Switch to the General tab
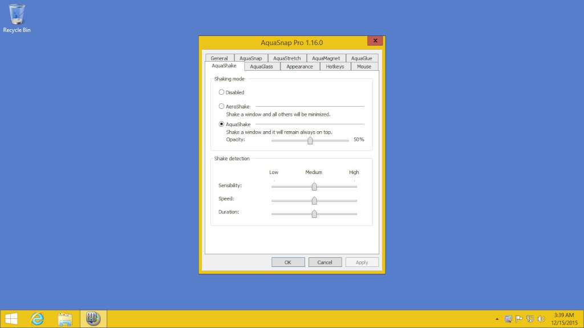This screenshot has height=328, width=584. (x=219, y=58)
